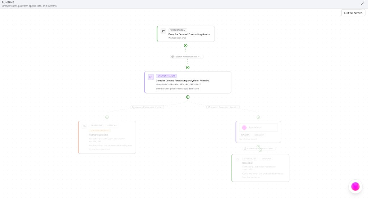Open the 'Specialist' node title
Image resolution: width=368 pixels, height=199 pixels.
pos(247,163)
